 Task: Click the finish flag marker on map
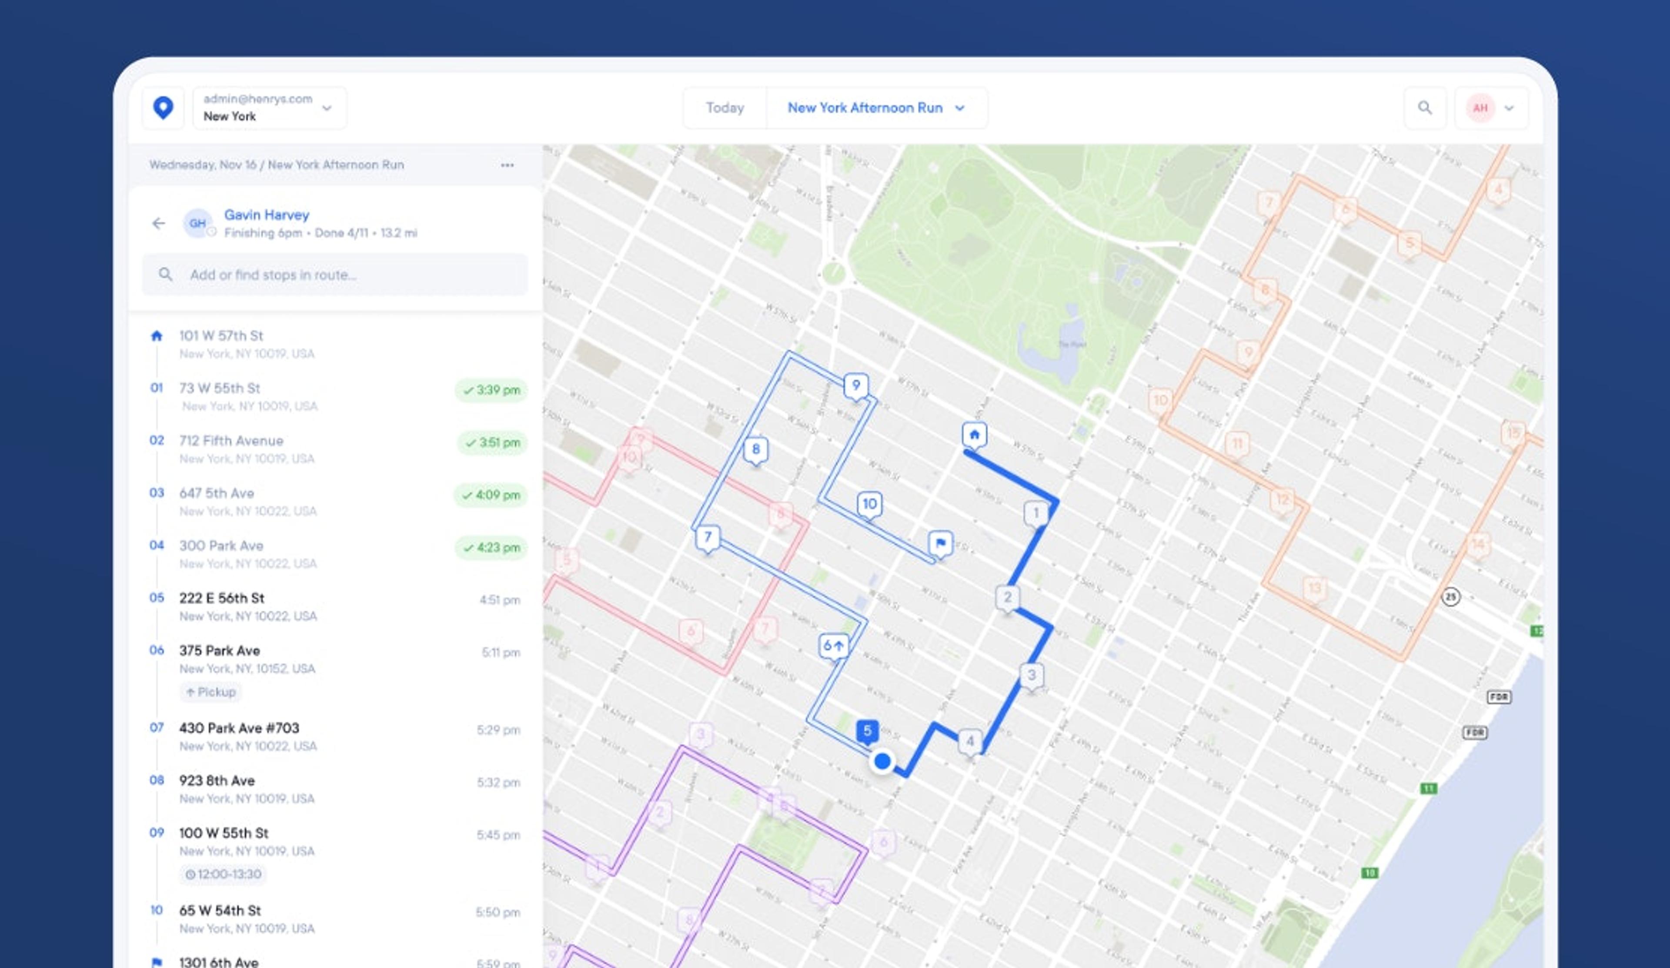940,544
